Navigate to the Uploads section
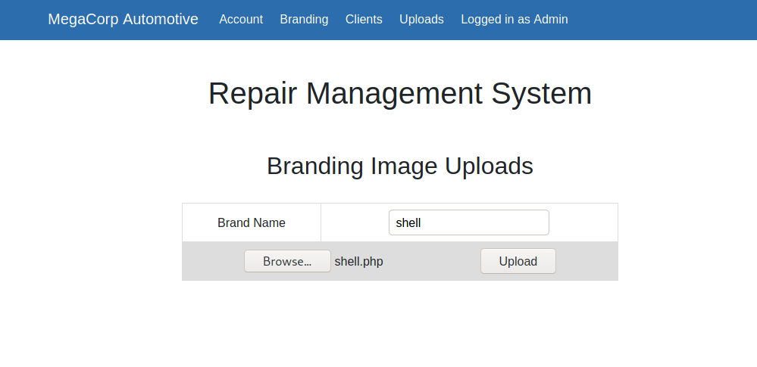The image size is (757, 367). [x=421, y=20]
